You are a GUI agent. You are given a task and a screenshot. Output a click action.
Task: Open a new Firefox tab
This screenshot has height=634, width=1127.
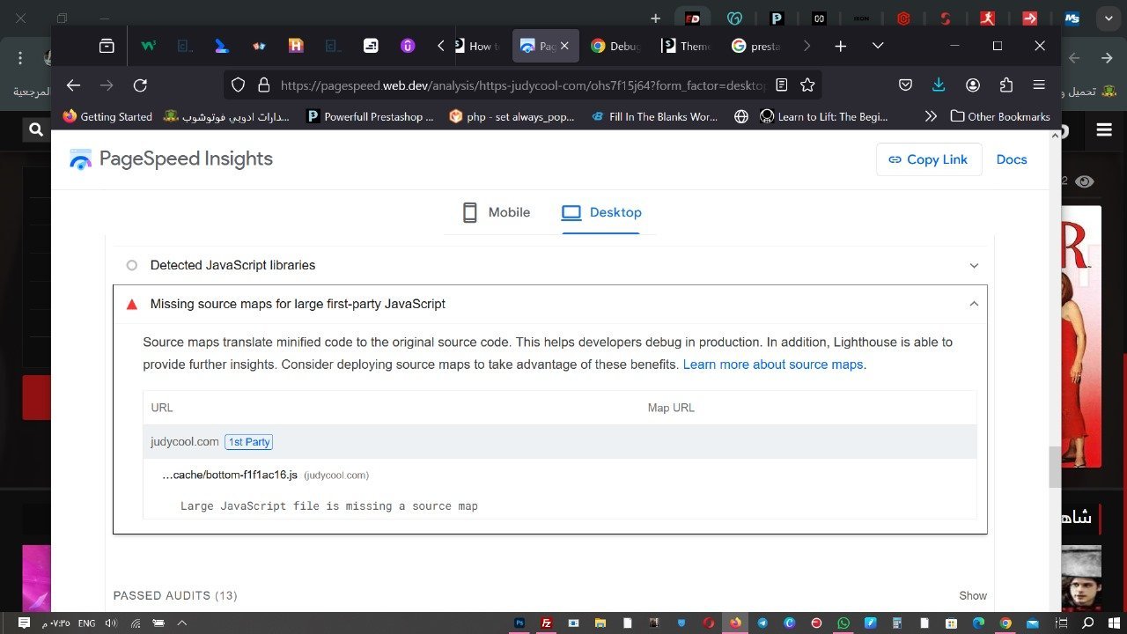840,46
